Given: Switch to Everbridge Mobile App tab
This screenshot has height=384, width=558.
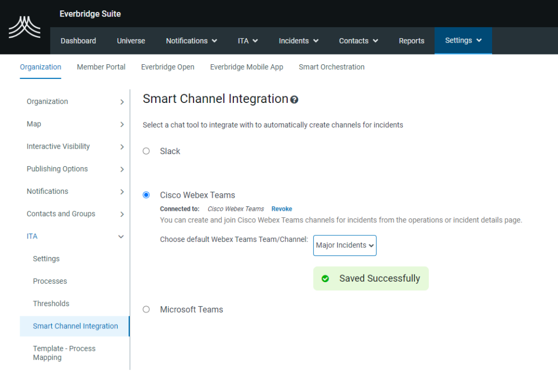Looking at the screenshot, I should click(x=247, y=67).
